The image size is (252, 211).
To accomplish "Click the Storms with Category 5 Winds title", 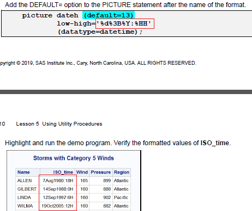I will [74, 158].
